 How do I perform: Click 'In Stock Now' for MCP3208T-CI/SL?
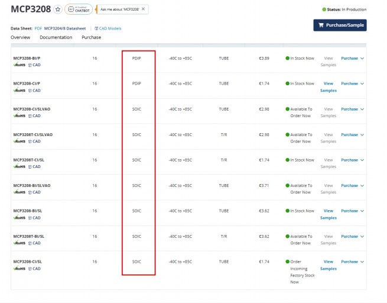click(300, 160)
